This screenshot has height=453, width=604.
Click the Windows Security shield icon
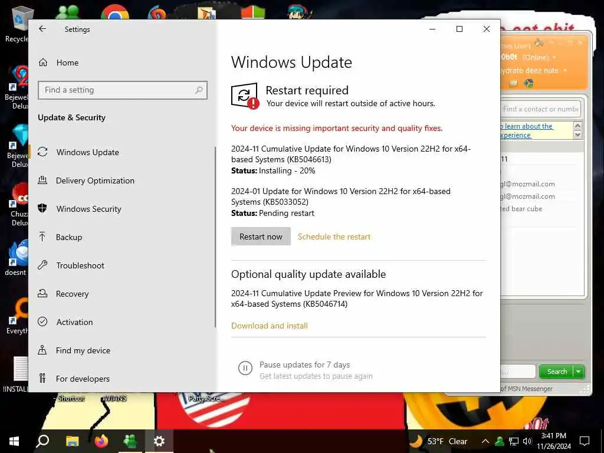coord(42,208)
